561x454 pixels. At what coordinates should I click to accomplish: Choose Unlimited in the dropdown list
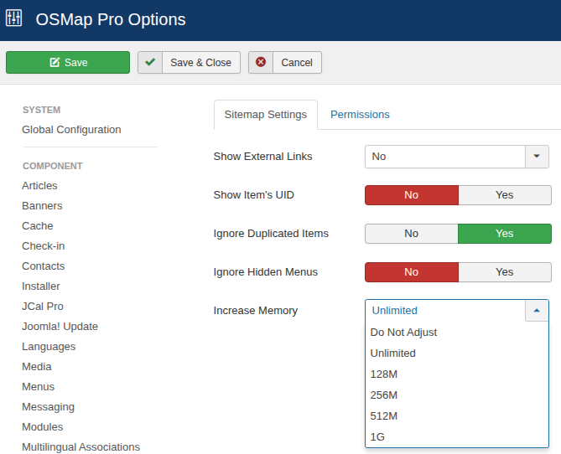pos(457,353)
